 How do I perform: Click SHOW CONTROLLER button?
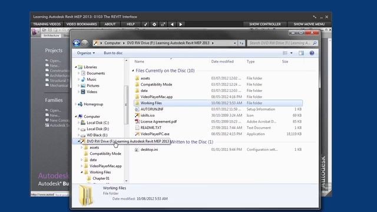(x=265, y=24)
